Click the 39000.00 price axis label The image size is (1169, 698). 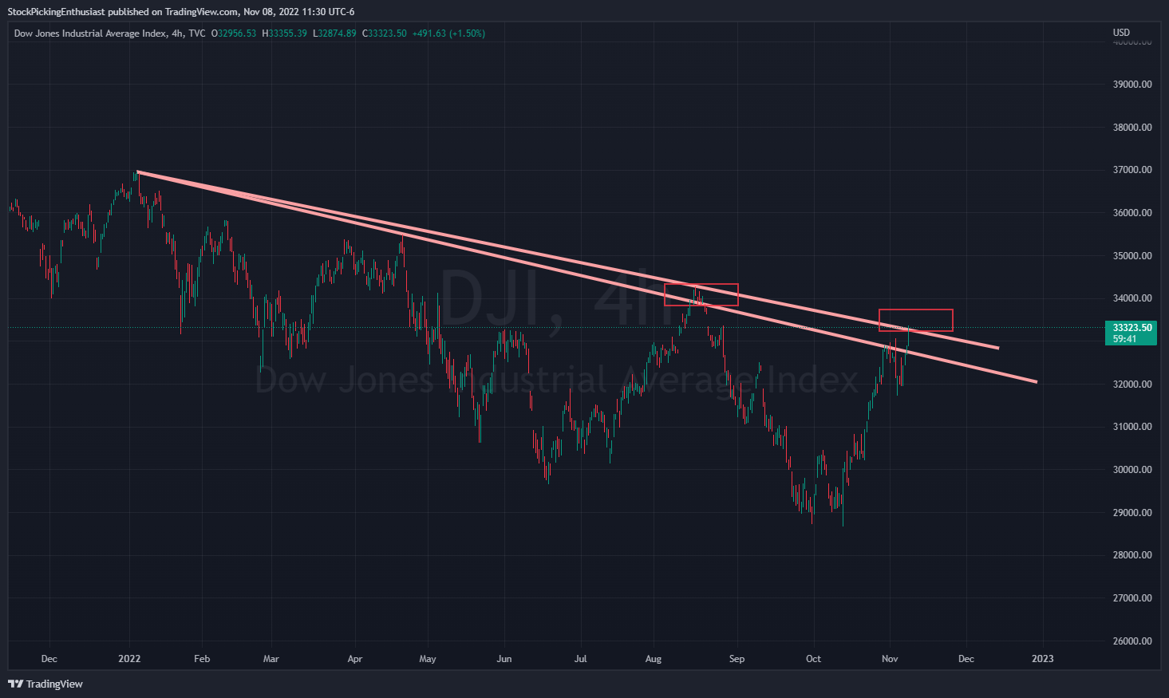(x=1132, y=85)
